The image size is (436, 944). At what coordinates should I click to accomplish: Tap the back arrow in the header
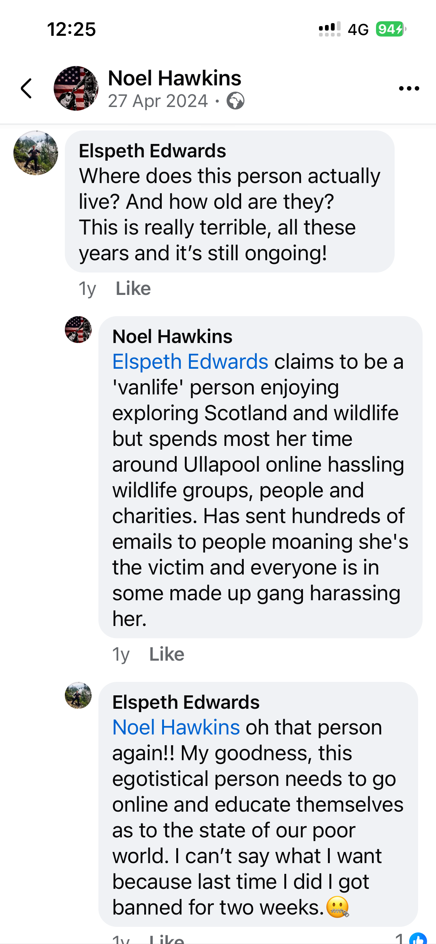click(x=26, y=89)
